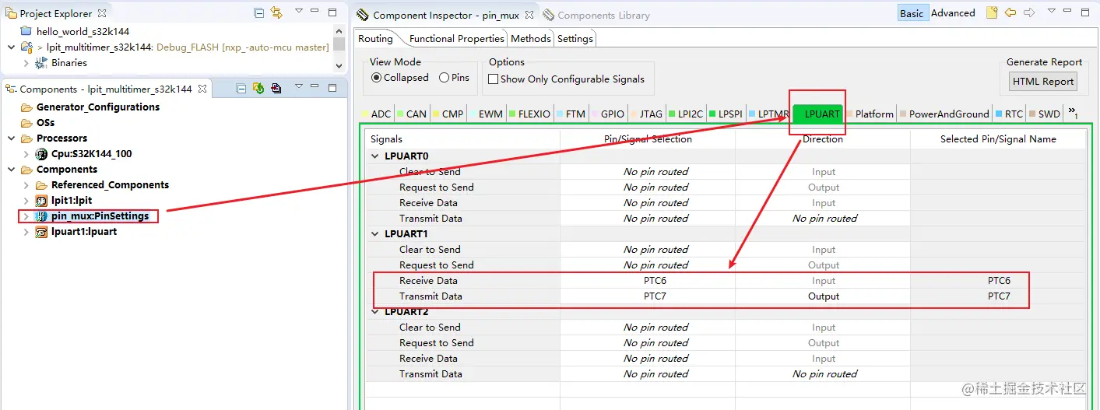Collapse the Processors tree node
Viewport: 1100px width, 410px height.
[11, 138]
